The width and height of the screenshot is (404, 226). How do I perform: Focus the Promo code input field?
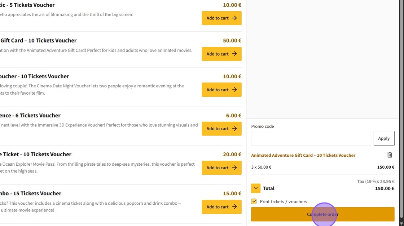pyautogui.click(x=311, y=138)
